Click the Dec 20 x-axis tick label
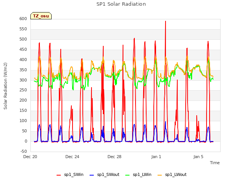This screenshot has height=182, width=243. tap(30, 157)
